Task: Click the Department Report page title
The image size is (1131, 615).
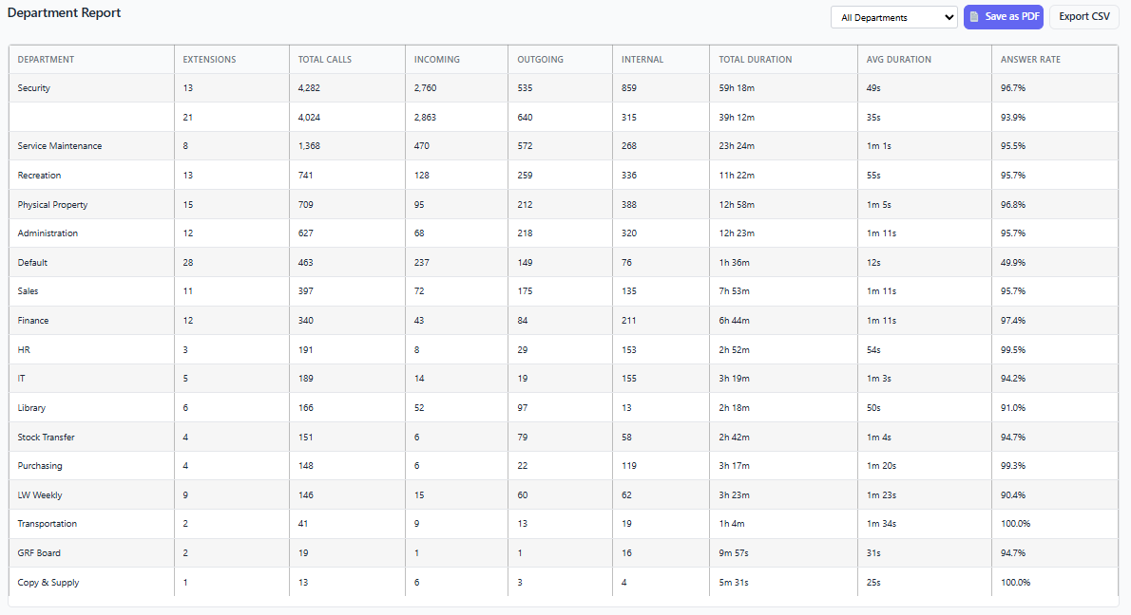Action: pos(64,13)
